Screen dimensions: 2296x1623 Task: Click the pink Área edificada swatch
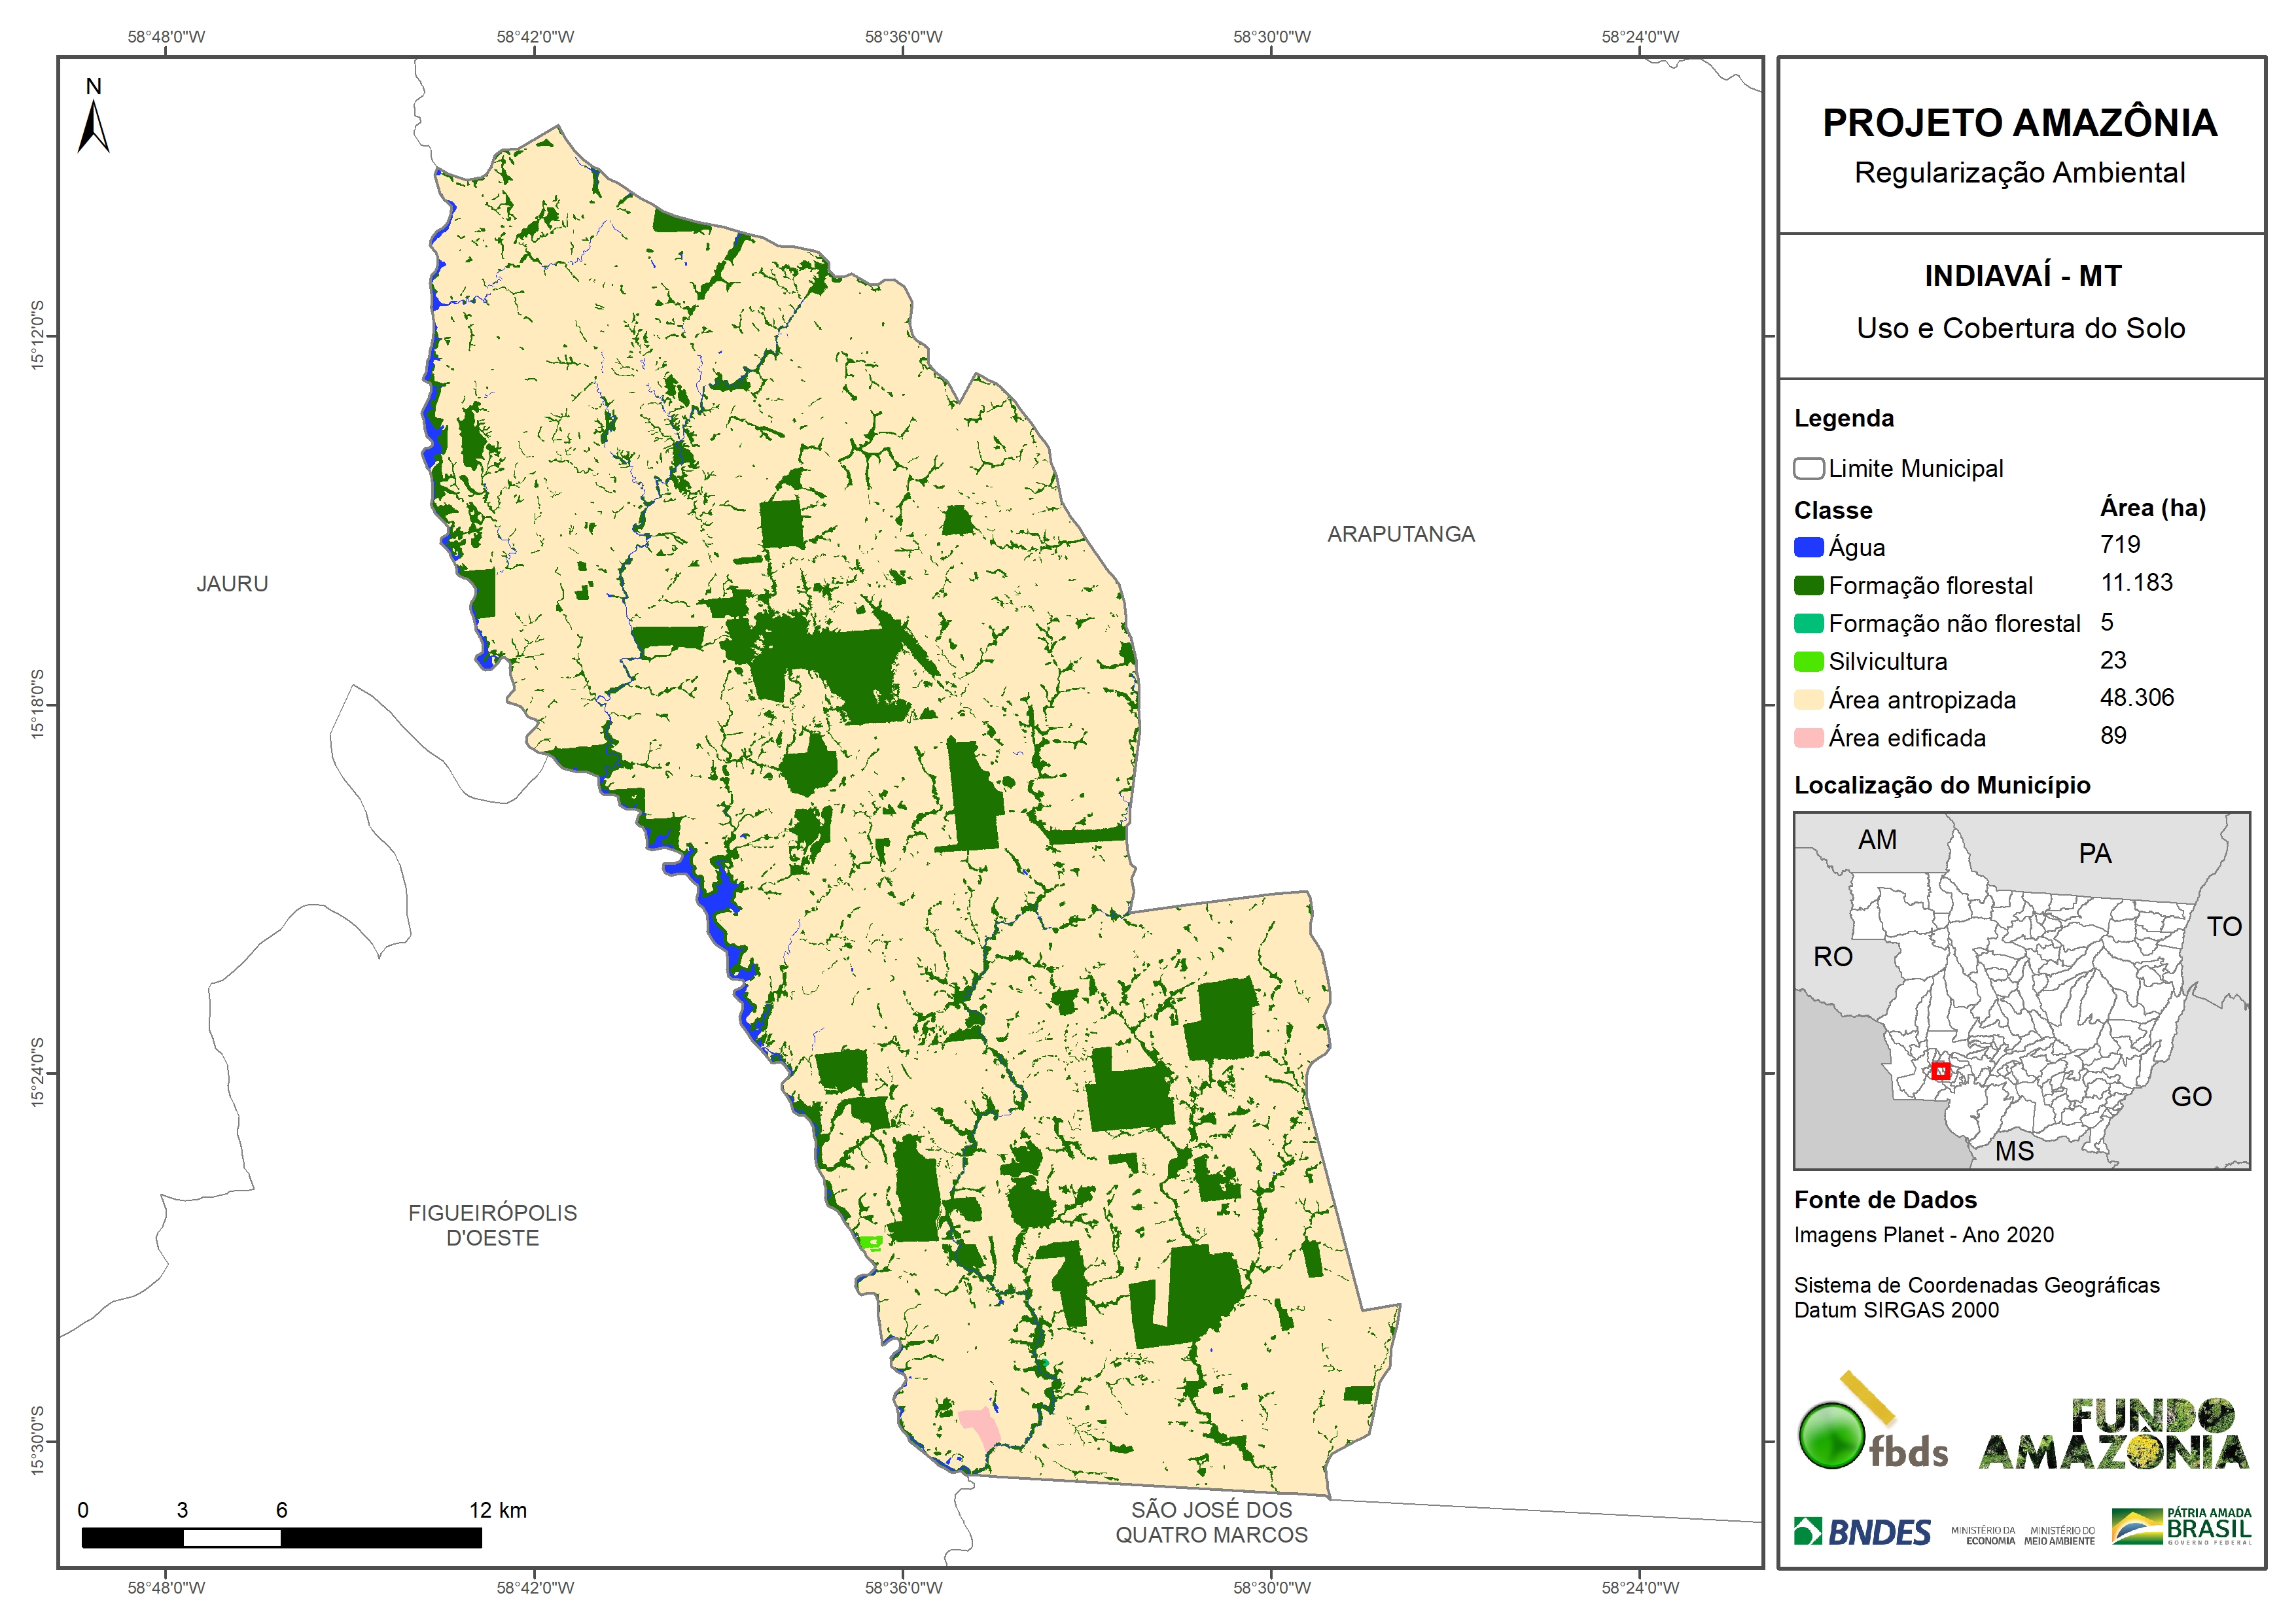point(1808,738)
